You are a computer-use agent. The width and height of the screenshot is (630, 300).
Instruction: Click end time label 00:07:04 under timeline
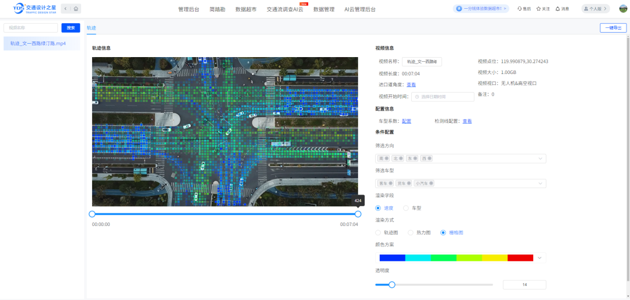coord(349,224)
